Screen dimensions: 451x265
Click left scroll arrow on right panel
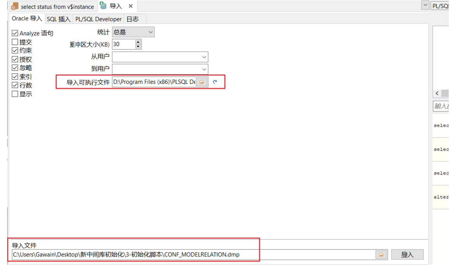437,93
